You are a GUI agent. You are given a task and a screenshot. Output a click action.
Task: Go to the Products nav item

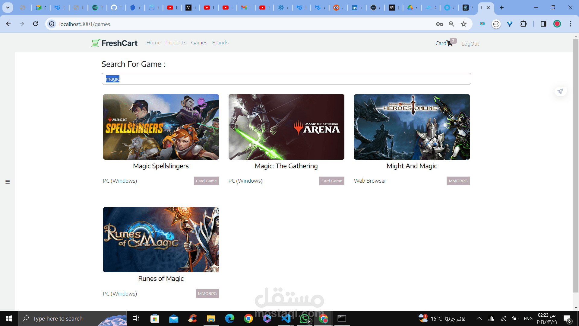pyautogui.click(x=176, y=43)
